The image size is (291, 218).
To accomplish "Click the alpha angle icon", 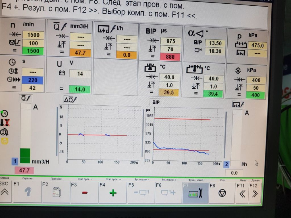I will [196, 33].
